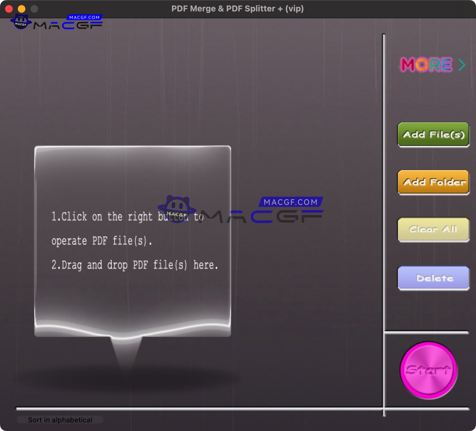
Task: Expand MORE using the chevron arrow
Action: pos(463,65)
